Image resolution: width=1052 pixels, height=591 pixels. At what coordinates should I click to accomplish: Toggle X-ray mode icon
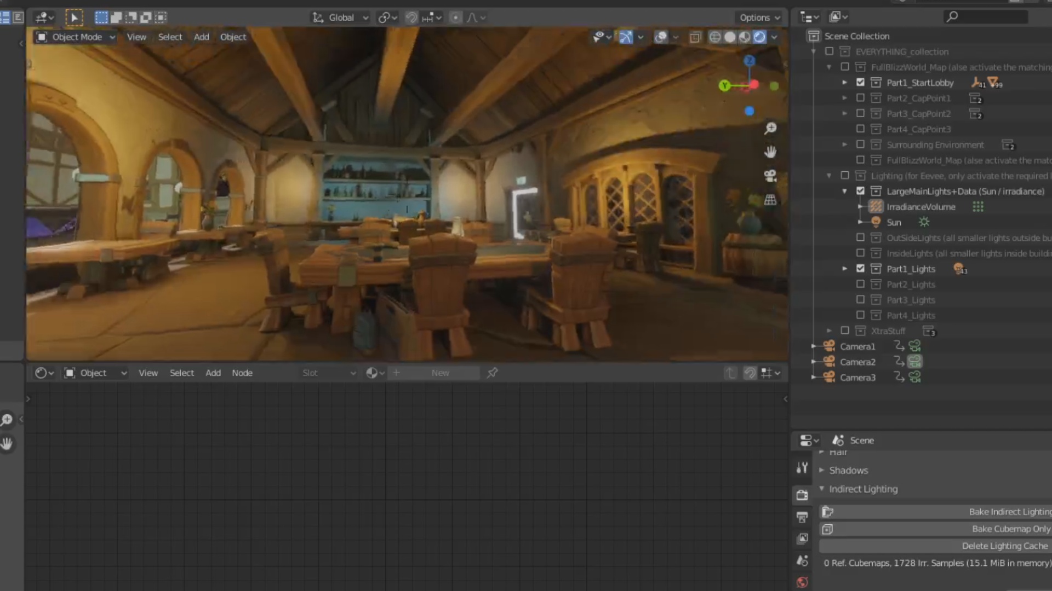pos(695,37)
